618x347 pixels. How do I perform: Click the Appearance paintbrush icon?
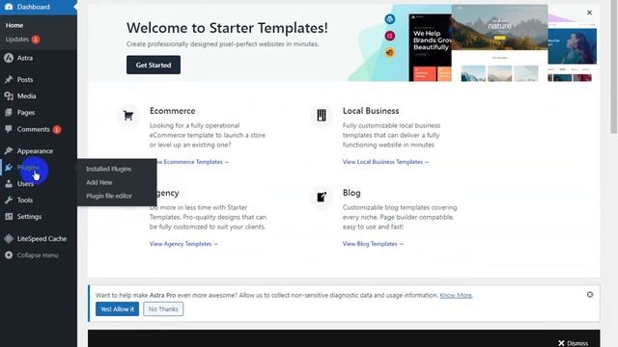pyautogui.click(x=9, y=150)
